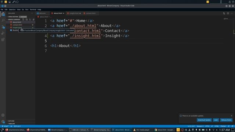Click the Release Notes button
The width and height of the screenshot is (235, 132).
pos(226,120)
